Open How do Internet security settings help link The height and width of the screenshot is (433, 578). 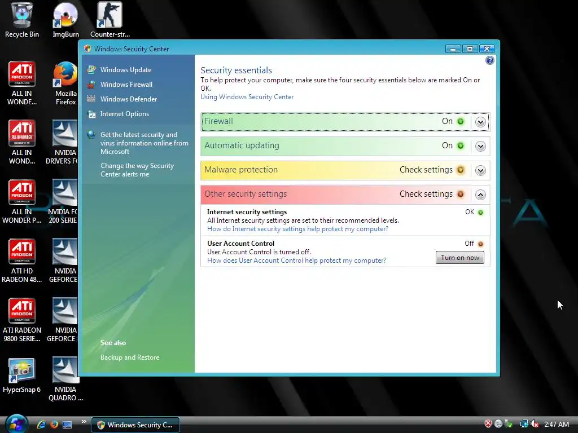pos(297,229)
